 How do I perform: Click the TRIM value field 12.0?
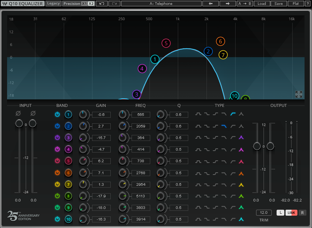click(264, 213)
